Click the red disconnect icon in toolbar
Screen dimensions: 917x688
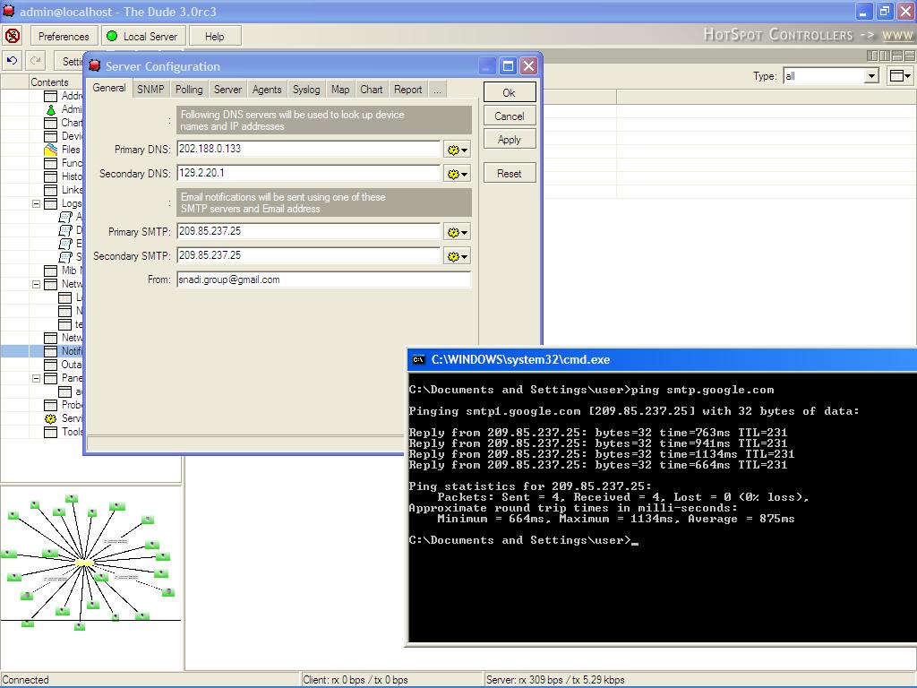pyautogui.click(x=13, y=36)
